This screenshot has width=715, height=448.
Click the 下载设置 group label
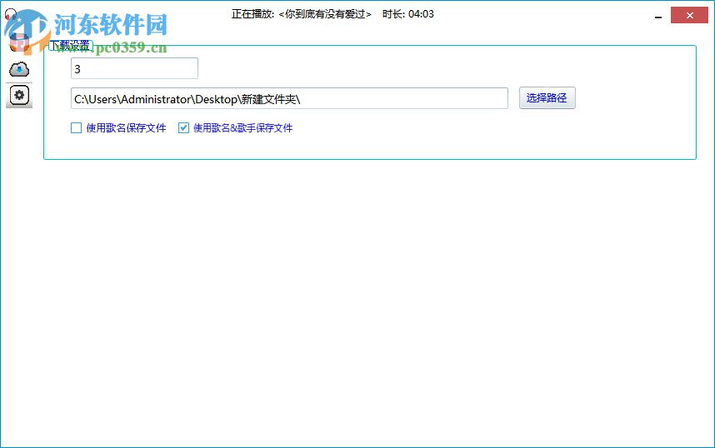tap(70, 45)
